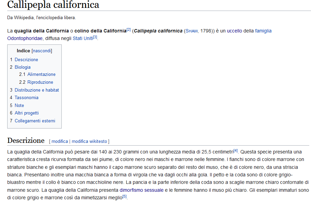Open Distribuzione e habitat index entry
Screen dimensions: 311x202
(37, 90)
